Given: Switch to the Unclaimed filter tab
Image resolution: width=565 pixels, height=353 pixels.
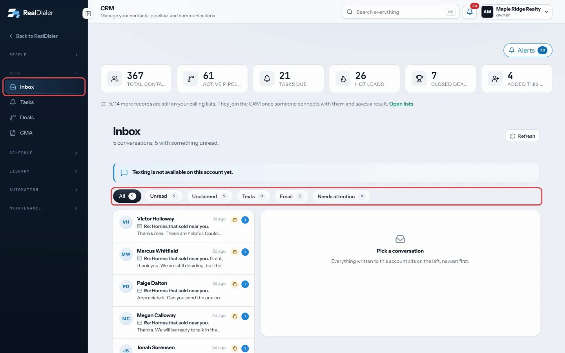Looking at the screenshot, I should point(210,196).
